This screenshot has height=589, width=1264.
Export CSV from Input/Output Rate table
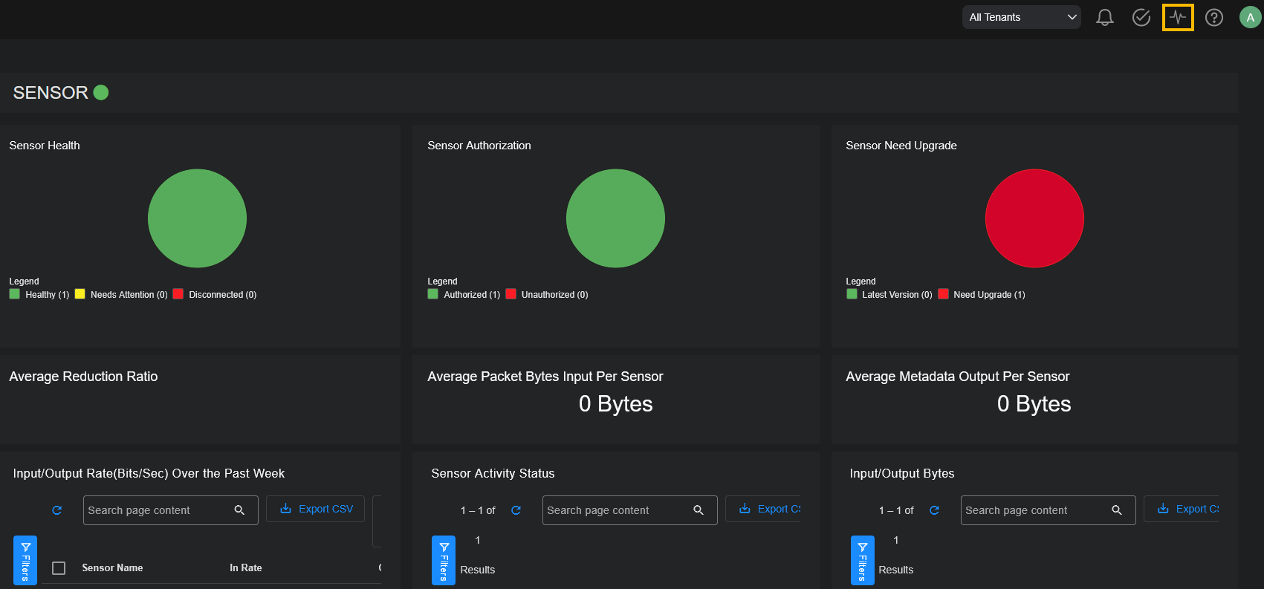coord(316,509)
